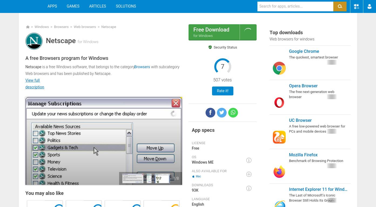
Task: Select the narrow second gallery thumbnail
Action: 149,178
